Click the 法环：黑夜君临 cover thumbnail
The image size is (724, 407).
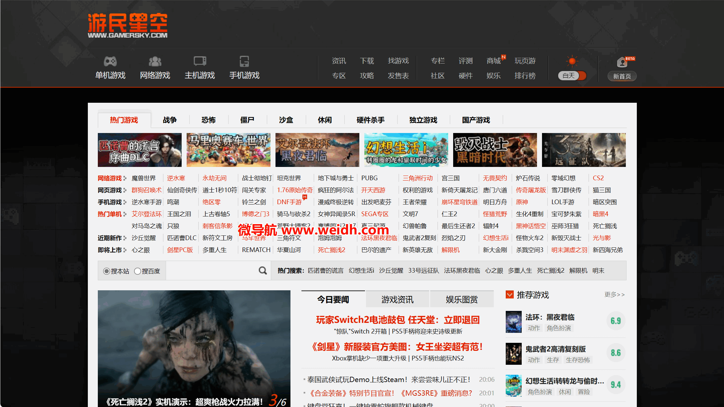tap(513, 322)
